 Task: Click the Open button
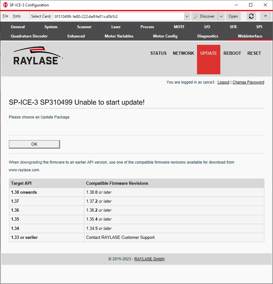pyautogui.click(x=233, y=16)
